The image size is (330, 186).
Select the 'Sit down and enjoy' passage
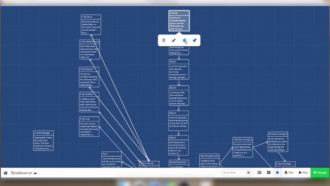[278, 142]
